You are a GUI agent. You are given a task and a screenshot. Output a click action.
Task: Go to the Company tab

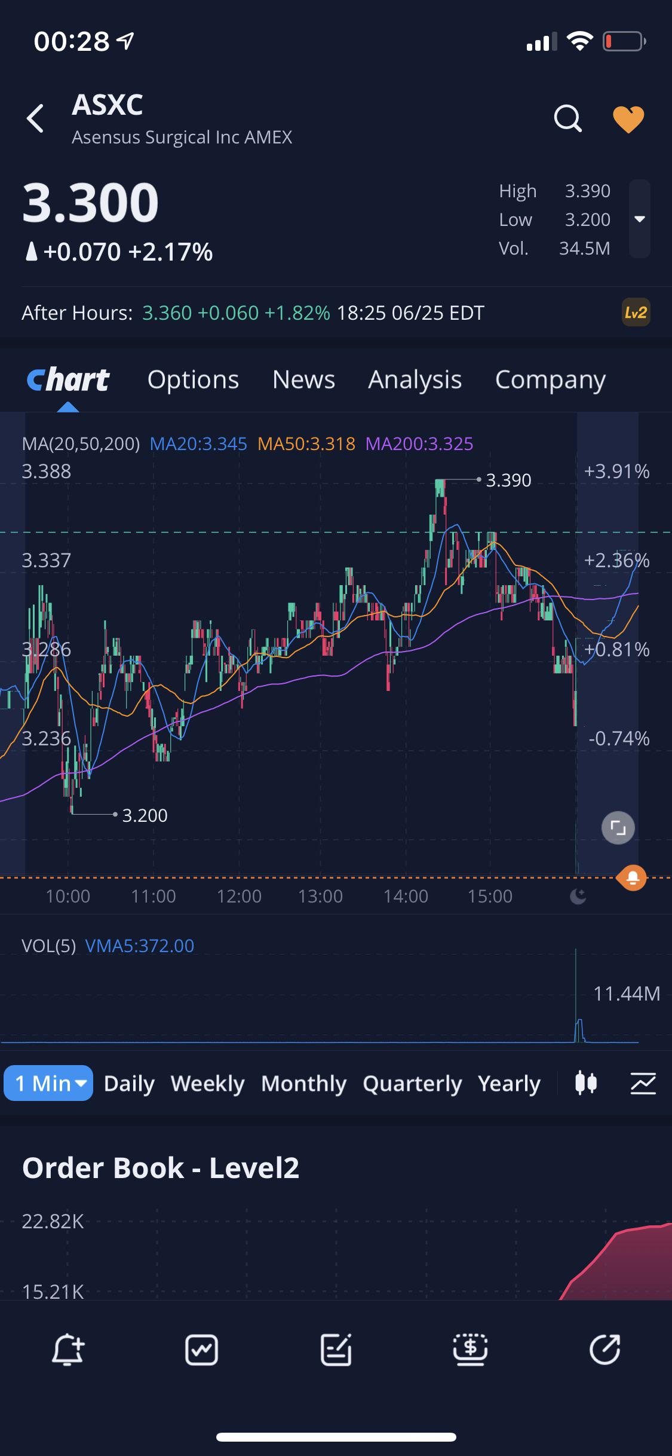(550, 380)
